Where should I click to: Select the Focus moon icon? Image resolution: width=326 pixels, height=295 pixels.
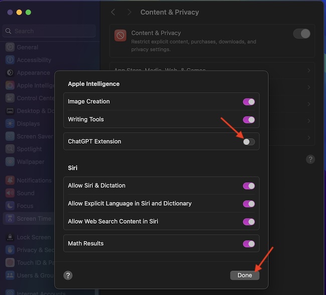(x=10, y=205)
